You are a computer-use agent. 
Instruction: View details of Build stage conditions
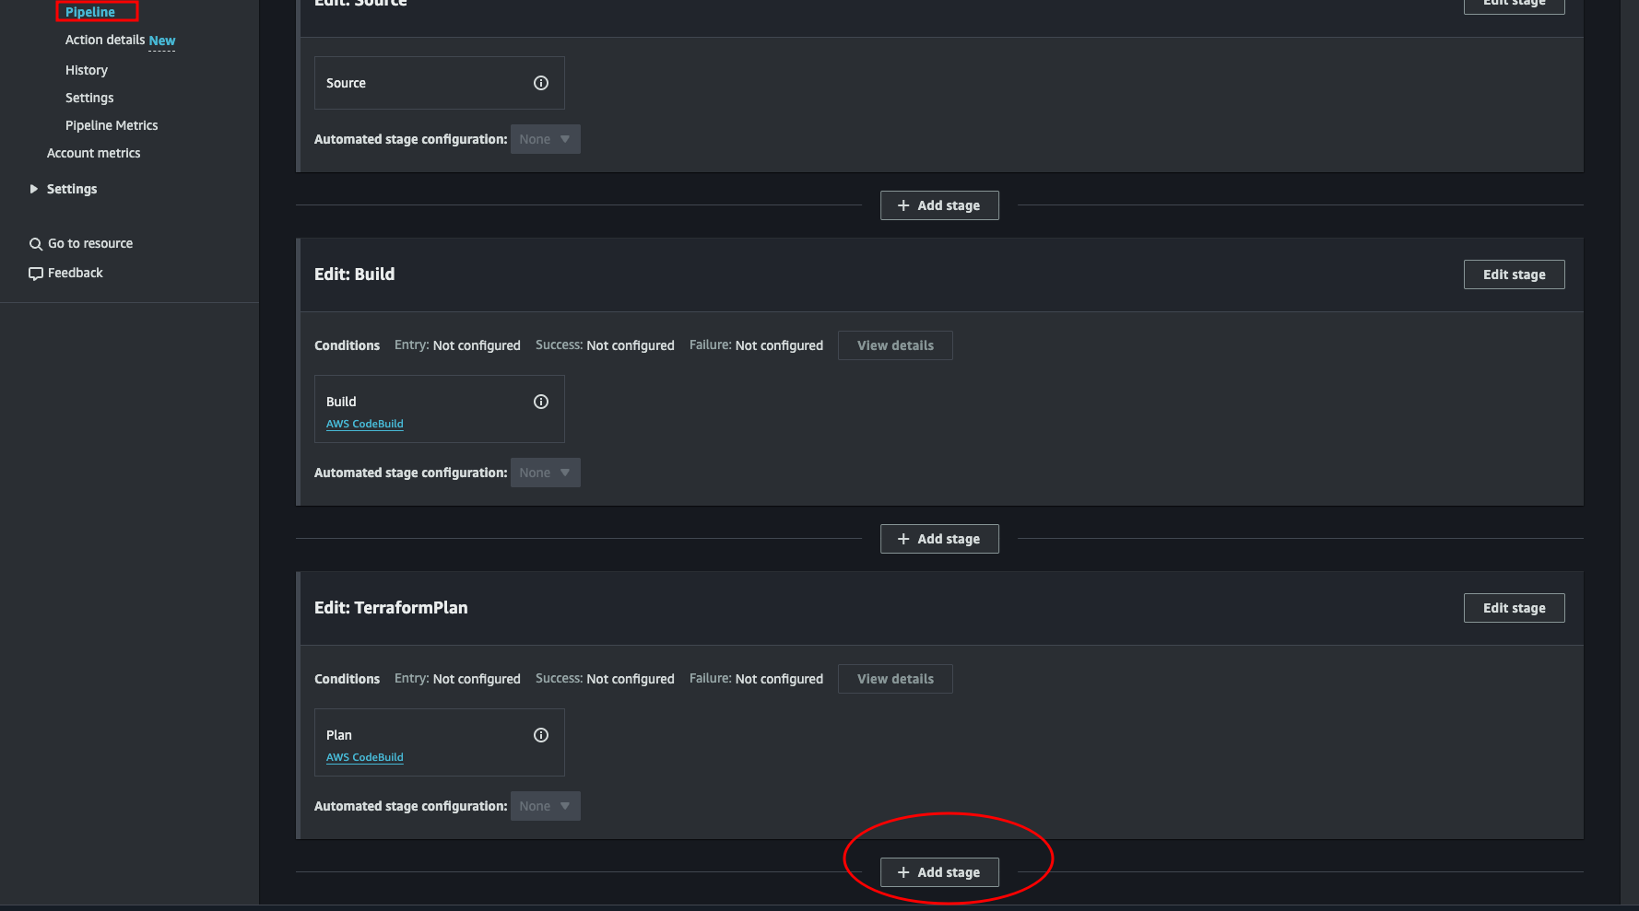(895, 345)
